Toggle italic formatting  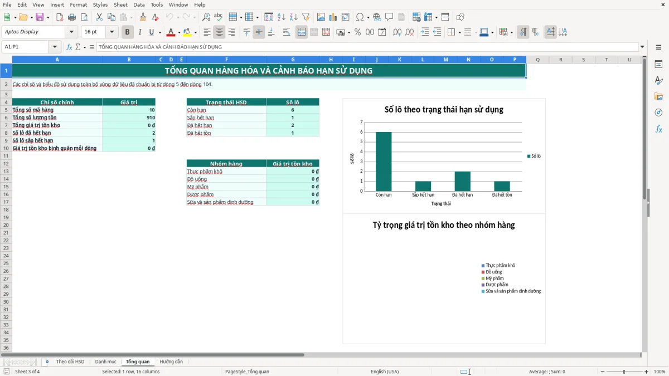point(140,32)
